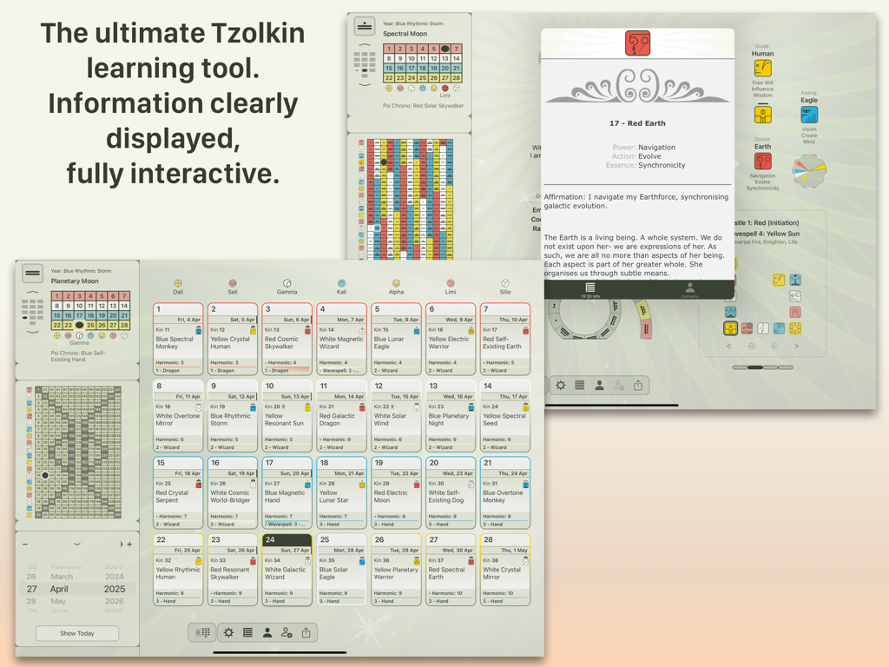Viewport: 889px width, 667px height.
Task: Collapse the moon panel with the chevron control
Action: coord(32,292)
